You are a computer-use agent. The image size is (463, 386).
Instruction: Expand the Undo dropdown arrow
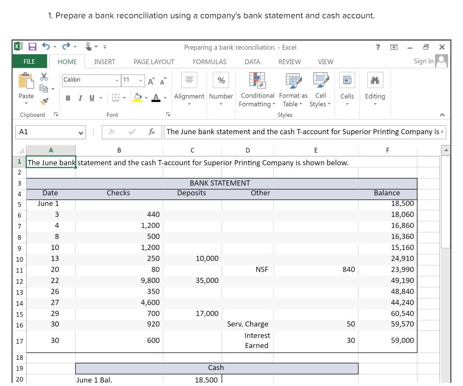click(x=54, y=46)
